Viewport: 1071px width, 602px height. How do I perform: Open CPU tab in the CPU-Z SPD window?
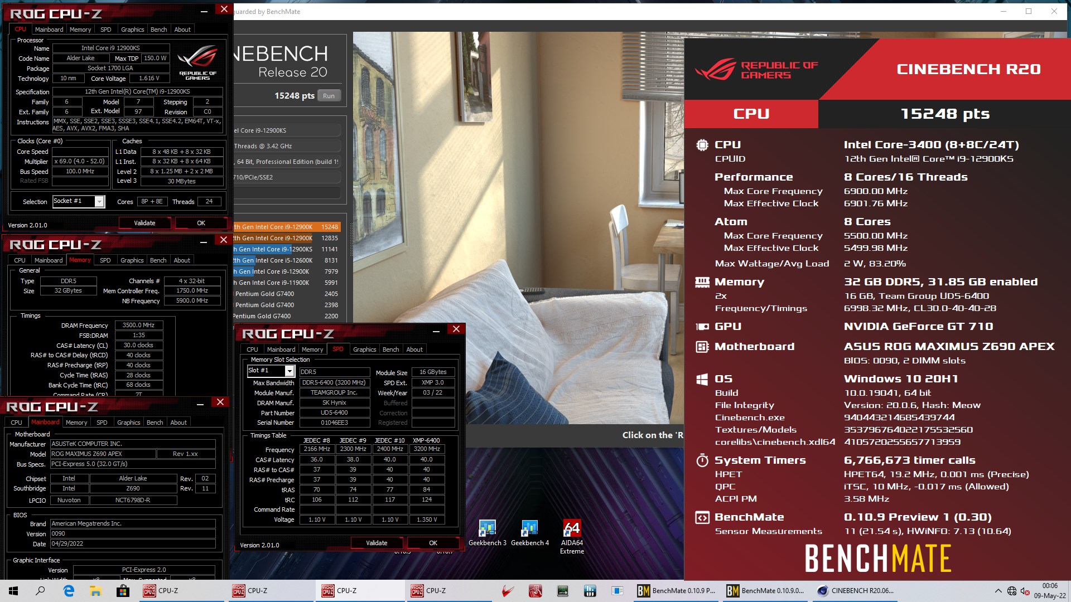[x=253, y=349]
